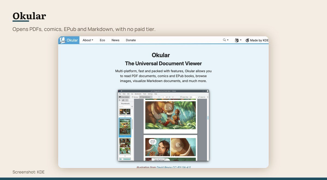Open the Edit menu in Okular
The image size is (327, 180).
tap(128, 94)
